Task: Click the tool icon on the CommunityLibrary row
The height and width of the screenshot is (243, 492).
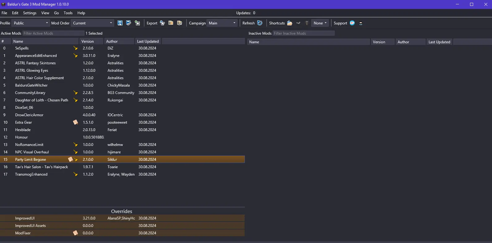Action: point(75,93)
